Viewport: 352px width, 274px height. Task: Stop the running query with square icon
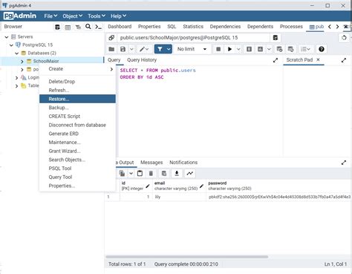click(x=218, y=49)
